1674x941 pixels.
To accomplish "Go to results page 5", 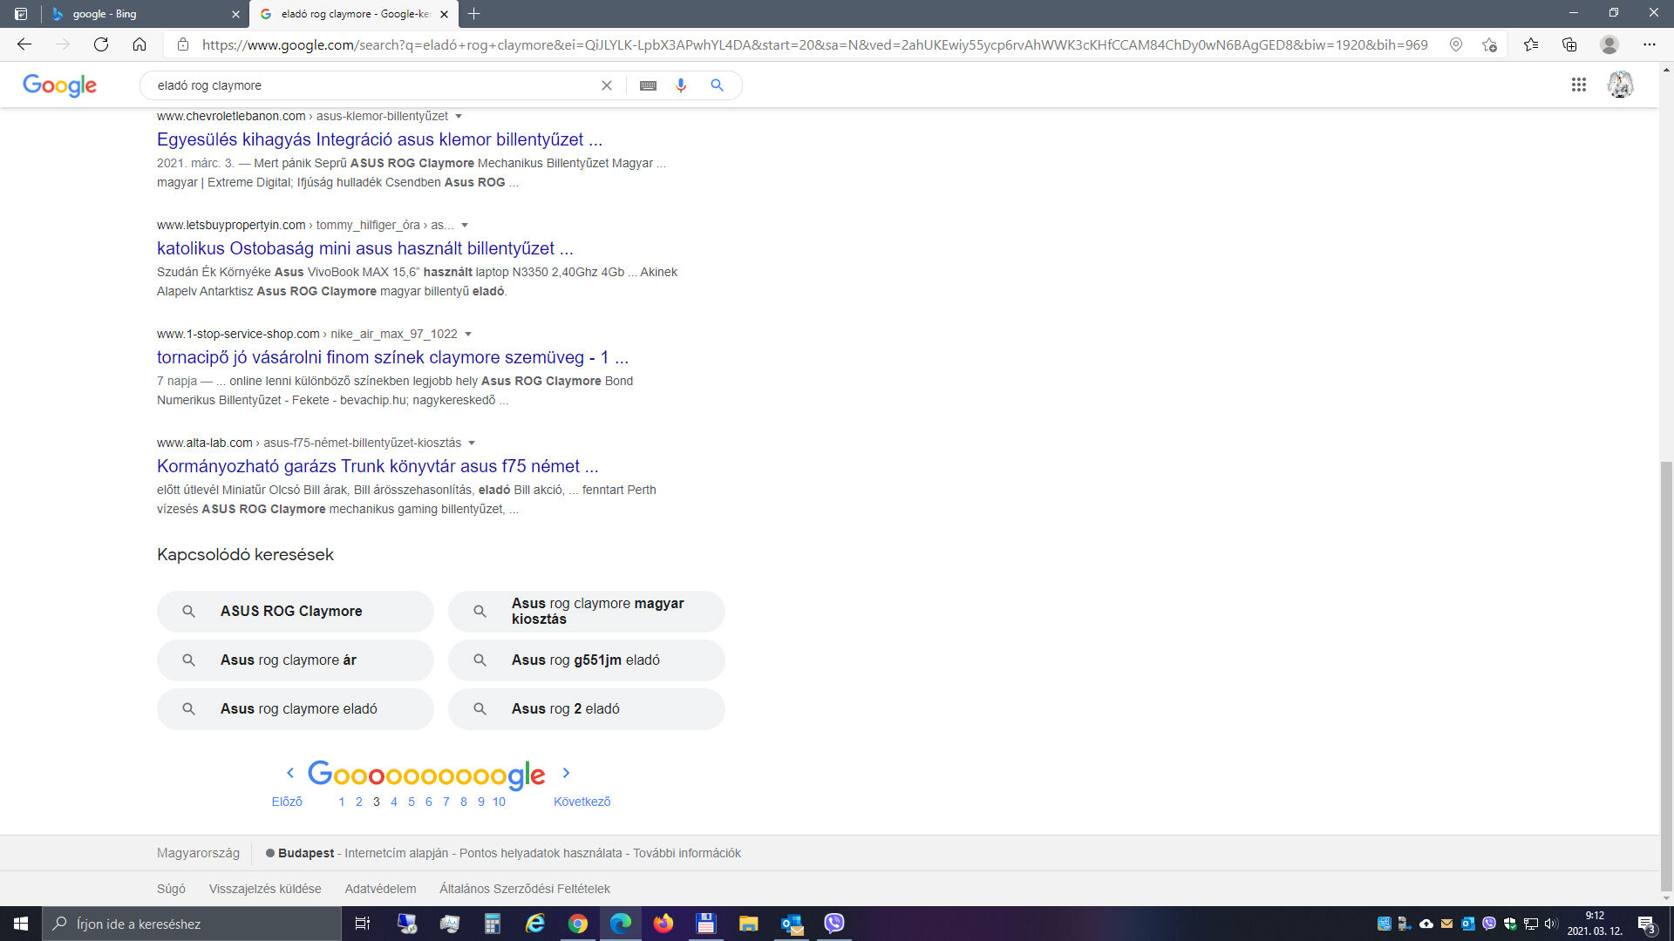I will 412,802.
